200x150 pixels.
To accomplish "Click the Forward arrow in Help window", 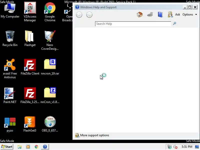I will [x=89, y=15].
